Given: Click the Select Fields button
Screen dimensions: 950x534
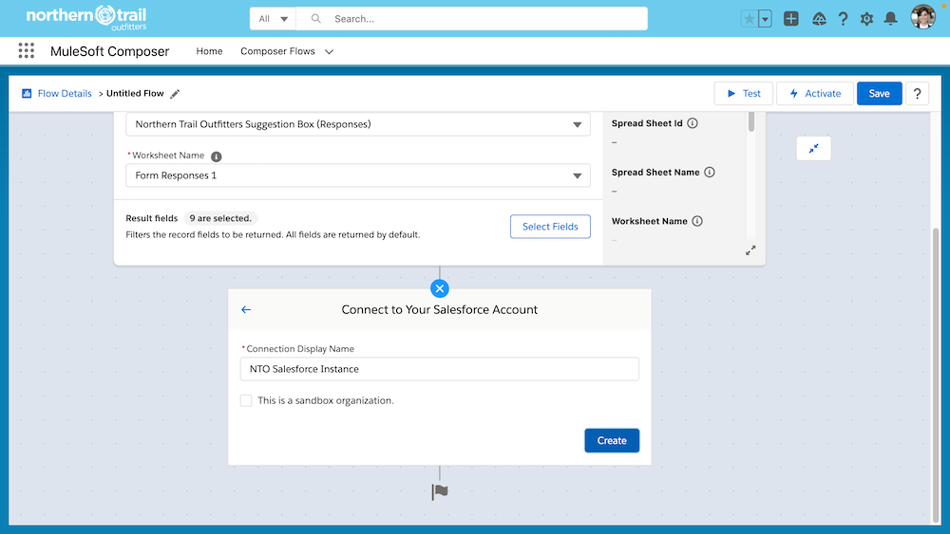Looking at the screenshot, I should (x=550, y=226).
